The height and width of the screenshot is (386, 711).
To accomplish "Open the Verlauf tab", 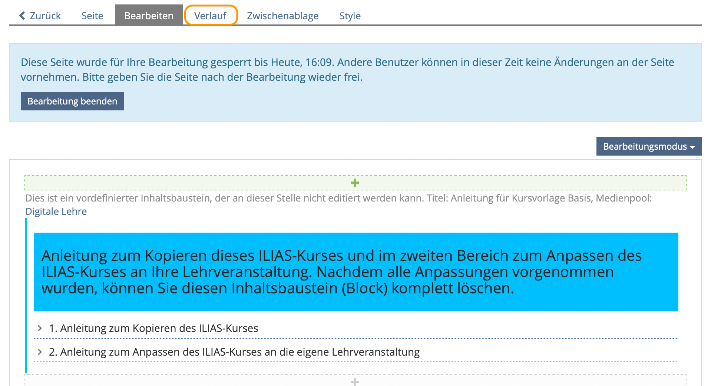I will coord(211,15).
